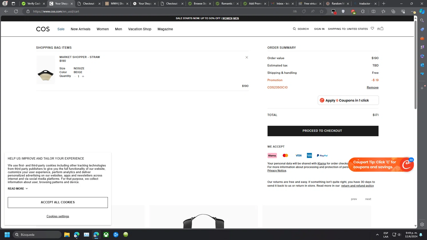The image size is (427, 240).
Task: Click the COS logo
Action: pyautogui.click(x=43, y=29)
